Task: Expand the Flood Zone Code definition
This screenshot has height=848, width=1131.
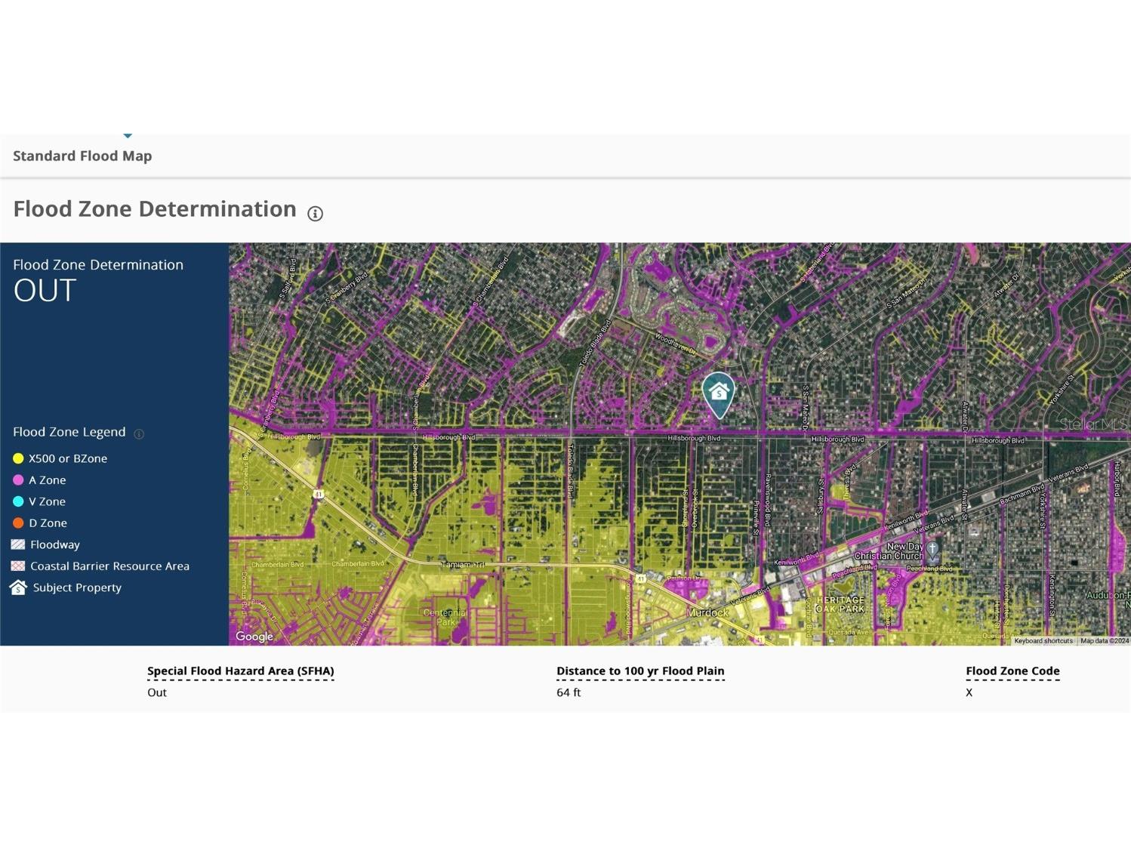Action: pos(1012,671)
